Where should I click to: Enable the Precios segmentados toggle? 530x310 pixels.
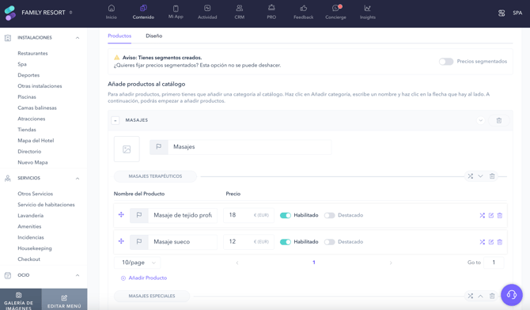446,62
